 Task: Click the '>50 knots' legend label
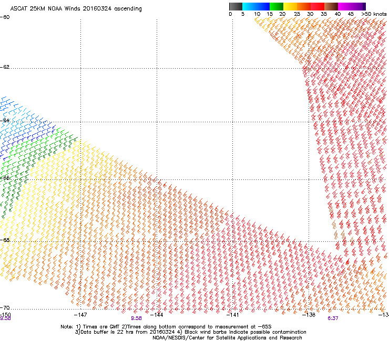click(x=374, y=14)
